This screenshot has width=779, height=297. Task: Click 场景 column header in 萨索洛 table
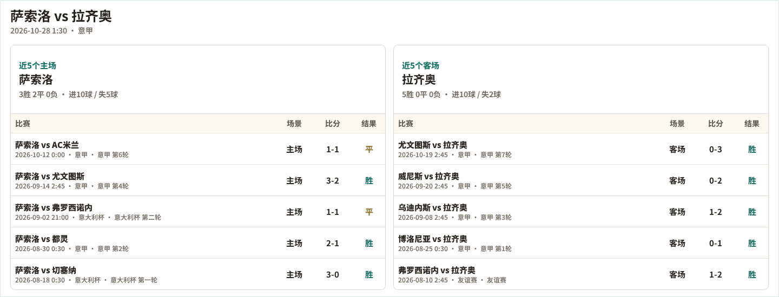tap(294, 124)
